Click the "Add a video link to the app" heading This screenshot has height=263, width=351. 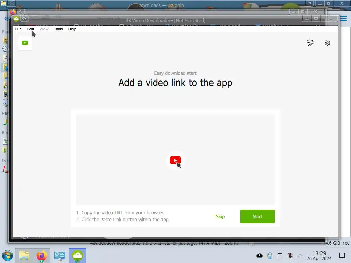coord(175,83)
